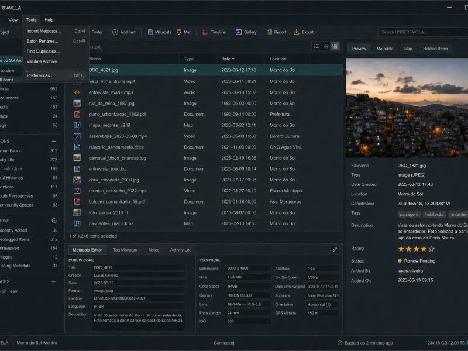The image size is (468, 351).
Task: Click the habitação tag chip
Action: (x=434, y=214)
